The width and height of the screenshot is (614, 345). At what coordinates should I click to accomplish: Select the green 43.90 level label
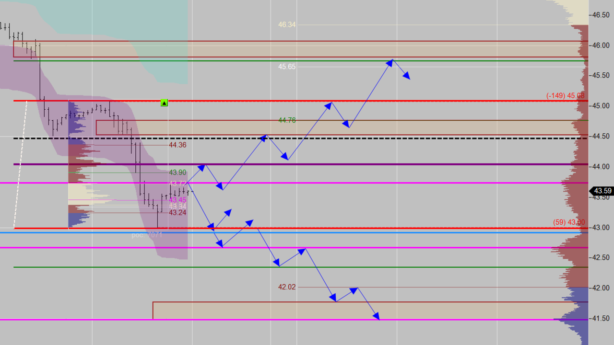coord(177,172)
